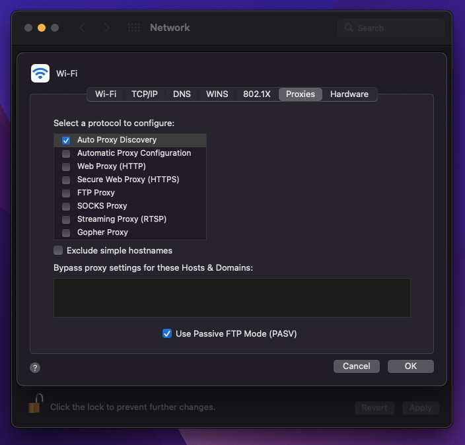Click the help question mark button
465x445 pixels.
(36, 368)
